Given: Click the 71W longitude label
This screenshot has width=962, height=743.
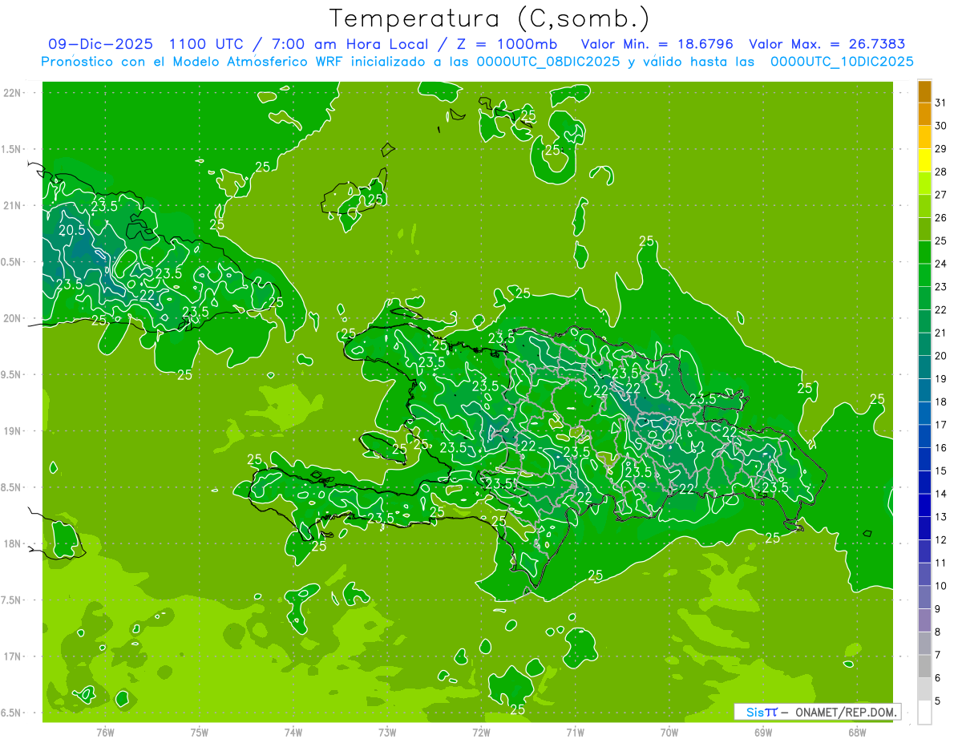Looking at the screenshot, I should pos(575,732).
